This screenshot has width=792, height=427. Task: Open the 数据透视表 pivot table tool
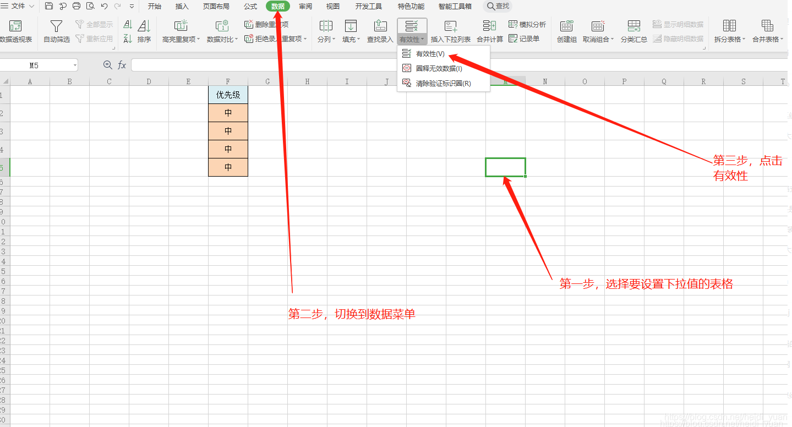[x=15, y=31]
